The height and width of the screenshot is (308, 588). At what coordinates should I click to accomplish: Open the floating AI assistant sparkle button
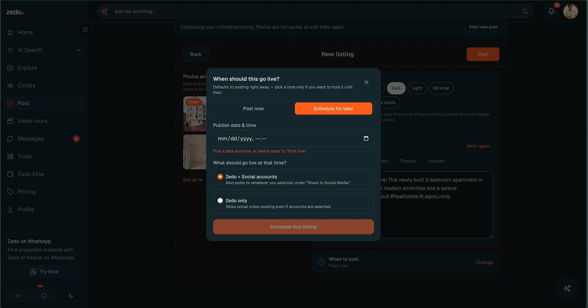567,288
